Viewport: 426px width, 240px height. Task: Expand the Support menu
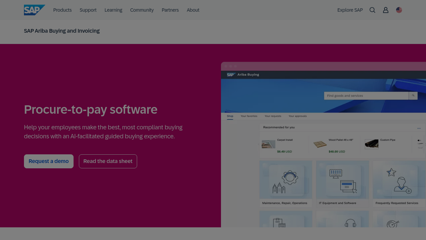(88, 10)
